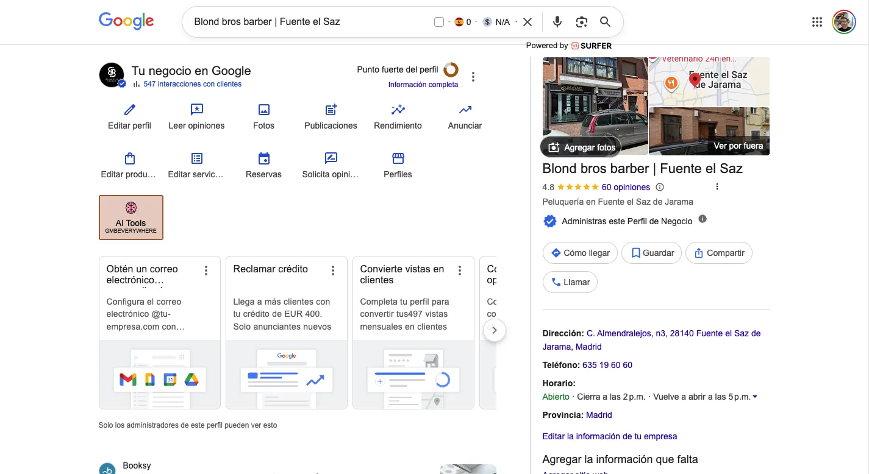Open the Ver por fuera street view thumbnail

pyautogui.click(x=709, y=131)
